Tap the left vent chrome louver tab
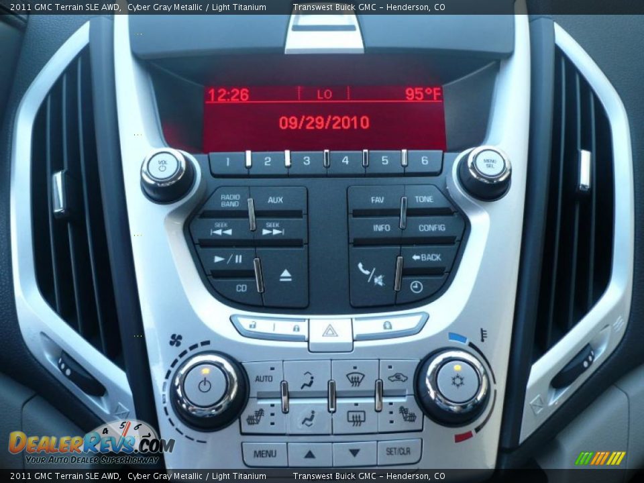The height and width of the screenshot is (483, 644). pos(59,193)
